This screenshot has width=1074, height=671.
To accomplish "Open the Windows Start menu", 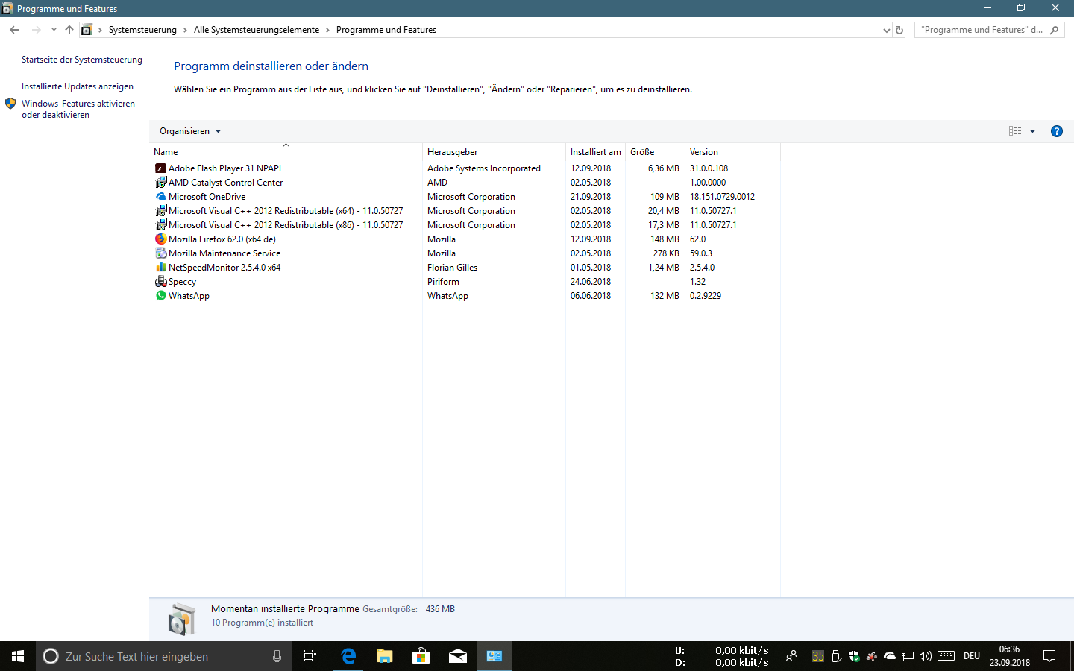I will [x=18, y=656].
